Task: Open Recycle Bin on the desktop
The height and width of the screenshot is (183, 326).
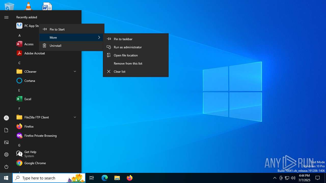Action: point(9,6)
